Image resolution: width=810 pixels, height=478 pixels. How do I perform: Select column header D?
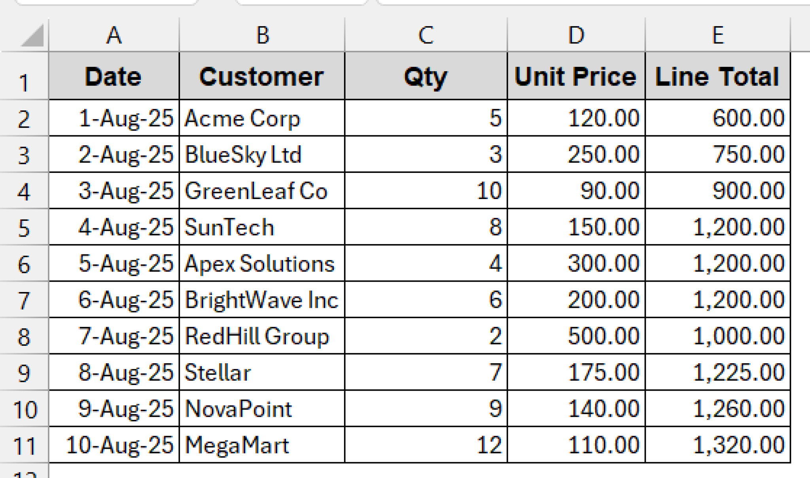click(x=575, y=36)
